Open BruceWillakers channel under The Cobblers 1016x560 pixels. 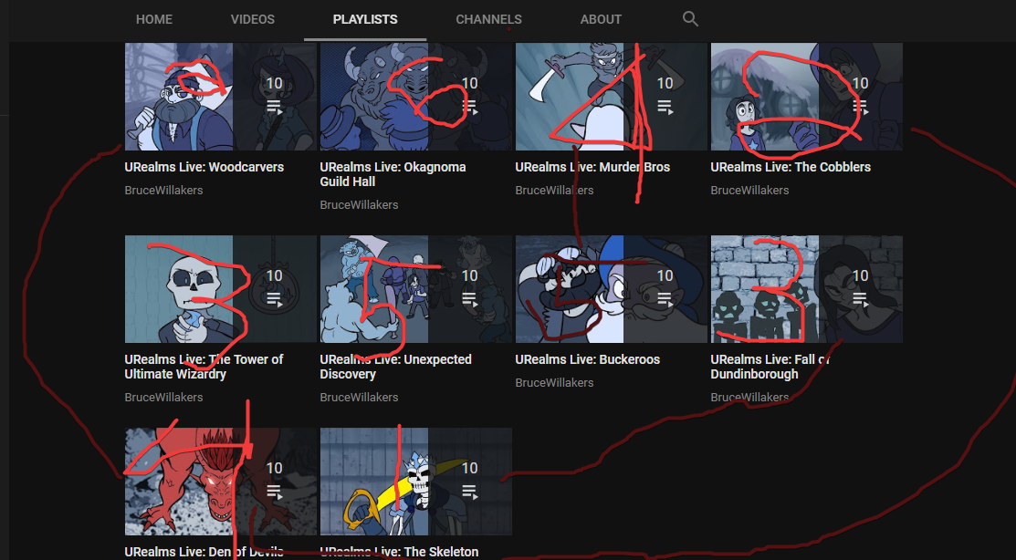point(749,191)
